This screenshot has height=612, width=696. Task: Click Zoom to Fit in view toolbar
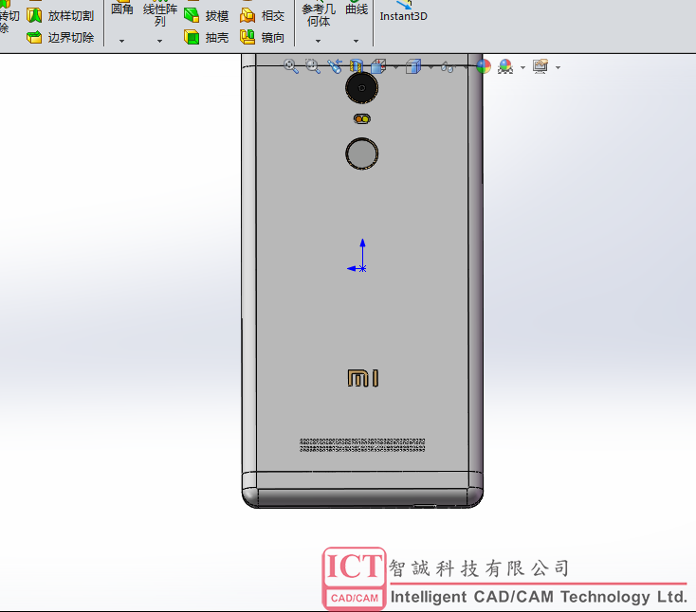click(x=291, y=66)
